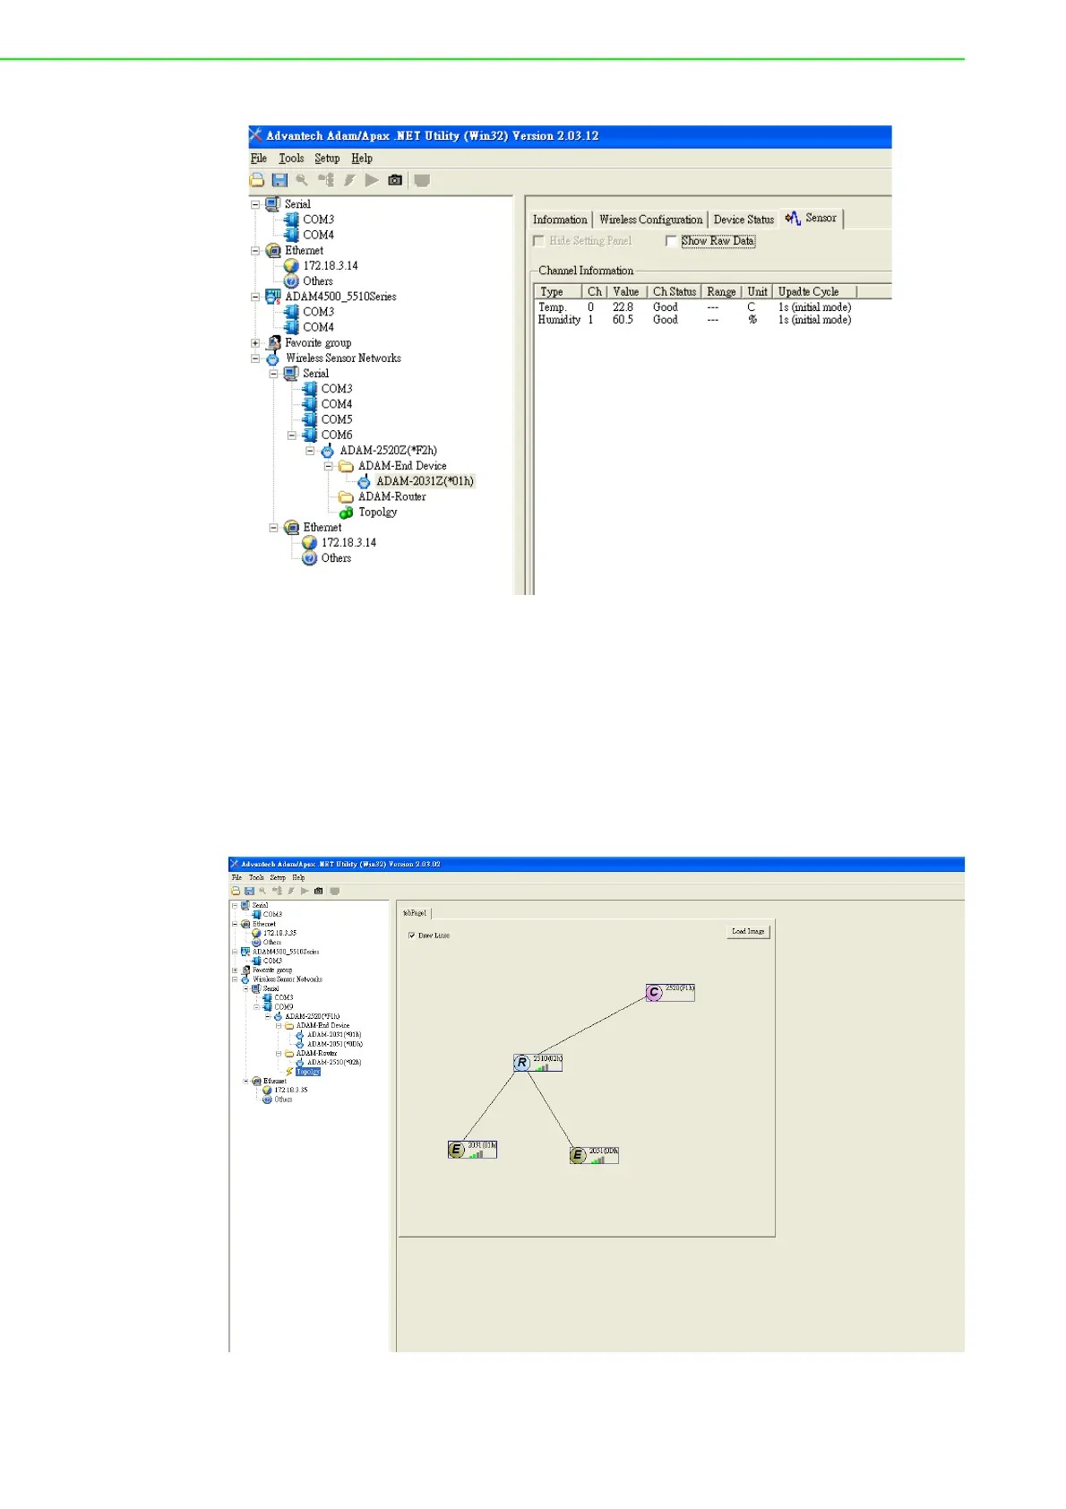Select coordinator node C 2520(F1h) in topology
The width and height of the screenshot is (1066, 1509).
(x=669, y=992)
